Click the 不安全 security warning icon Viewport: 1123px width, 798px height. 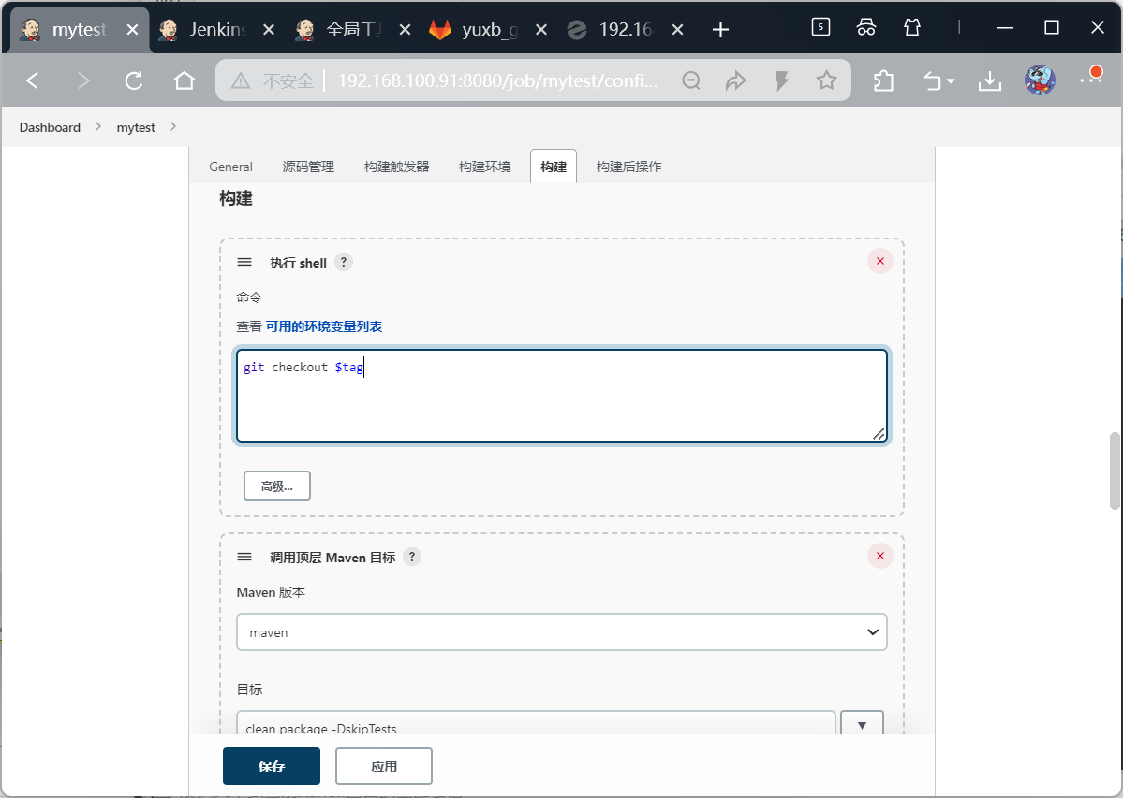coord(241,80)
